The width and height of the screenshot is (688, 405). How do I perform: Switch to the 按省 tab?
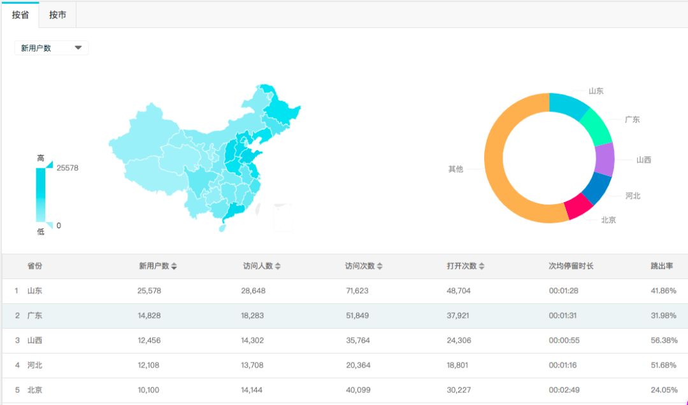20,15
